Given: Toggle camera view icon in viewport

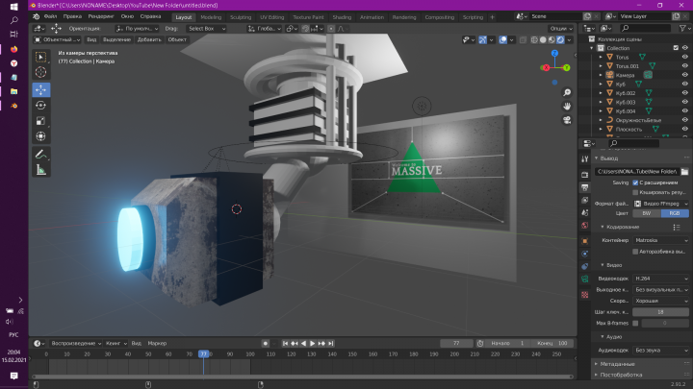Looking at the screenshot, I should (567, 120).
